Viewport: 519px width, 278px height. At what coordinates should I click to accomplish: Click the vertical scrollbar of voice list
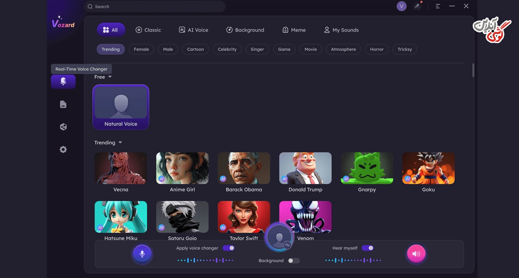click(x=473, y=70)
